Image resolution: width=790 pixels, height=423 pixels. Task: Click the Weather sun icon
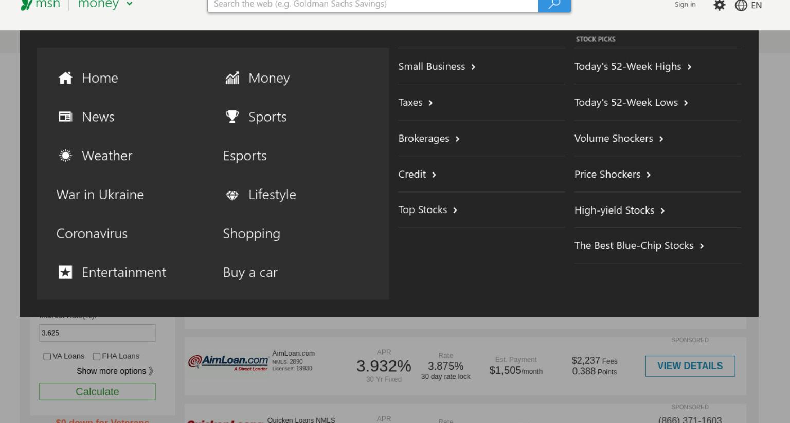pos(65,156)
